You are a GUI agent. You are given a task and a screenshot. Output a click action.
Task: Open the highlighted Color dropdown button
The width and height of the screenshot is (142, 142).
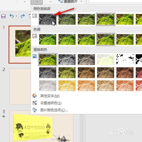click(37, 2)
